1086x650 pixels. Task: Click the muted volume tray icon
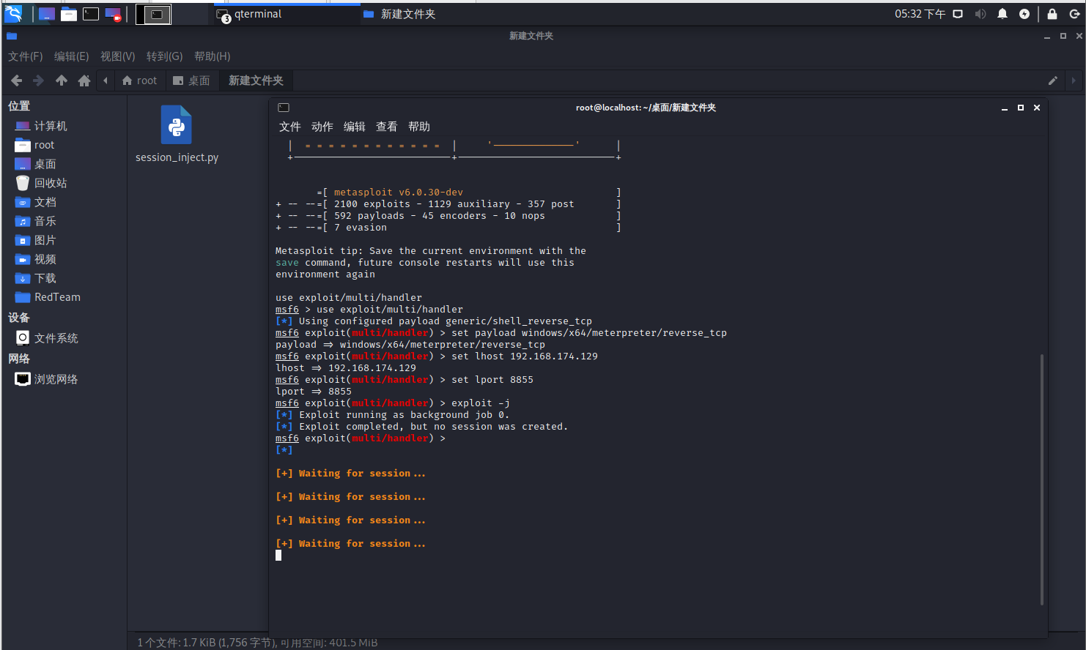pyautogui.click(x=980, y=14)
